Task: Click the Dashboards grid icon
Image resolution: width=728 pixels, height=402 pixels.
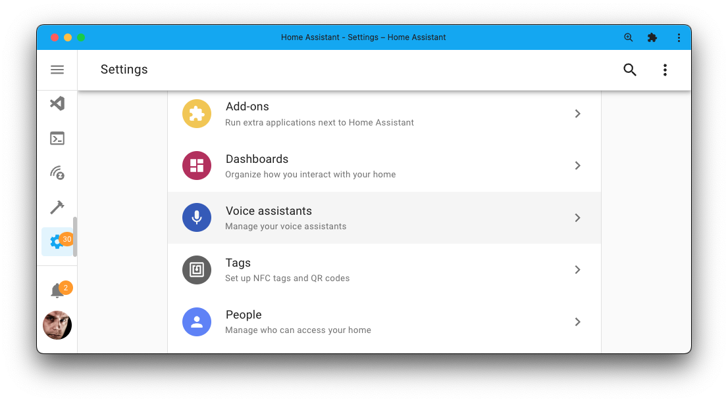Action: (197, 166)
